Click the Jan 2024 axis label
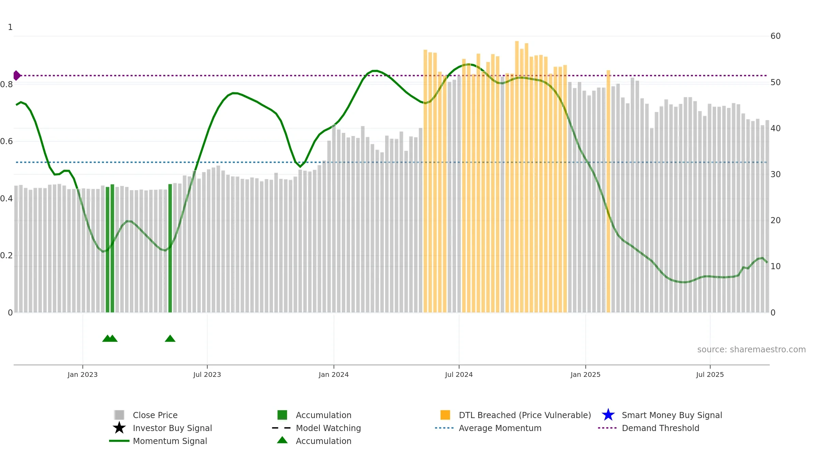 (334, 375)
